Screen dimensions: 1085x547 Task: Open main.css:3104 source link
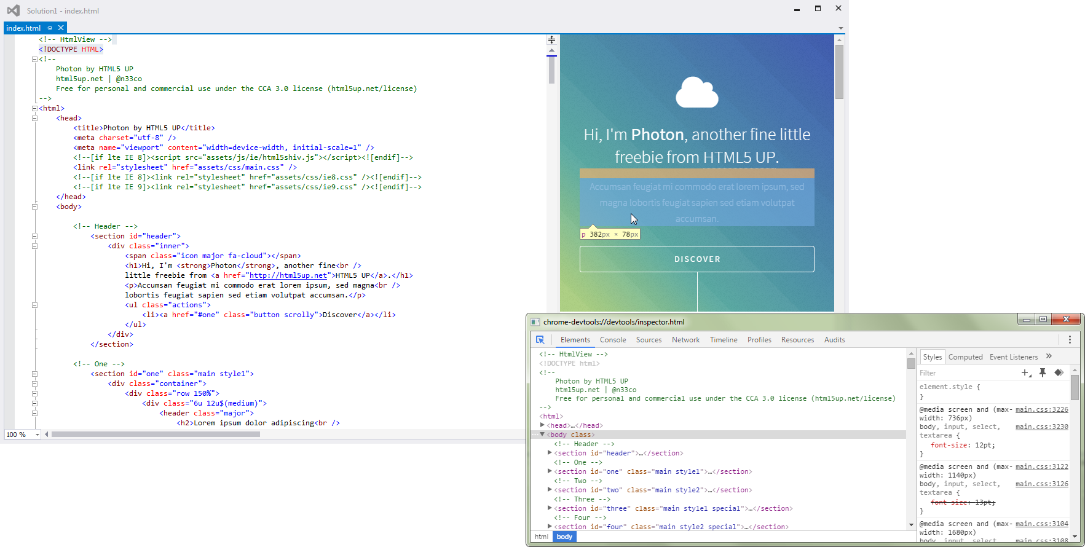click(1041, 524)
